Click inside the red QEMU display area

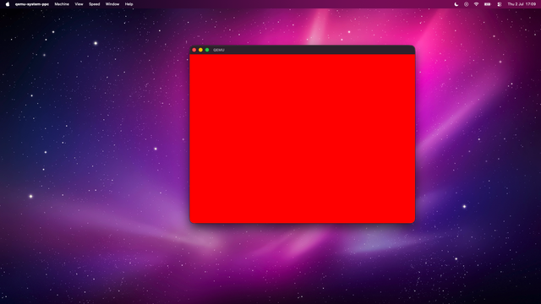point(303,138)
